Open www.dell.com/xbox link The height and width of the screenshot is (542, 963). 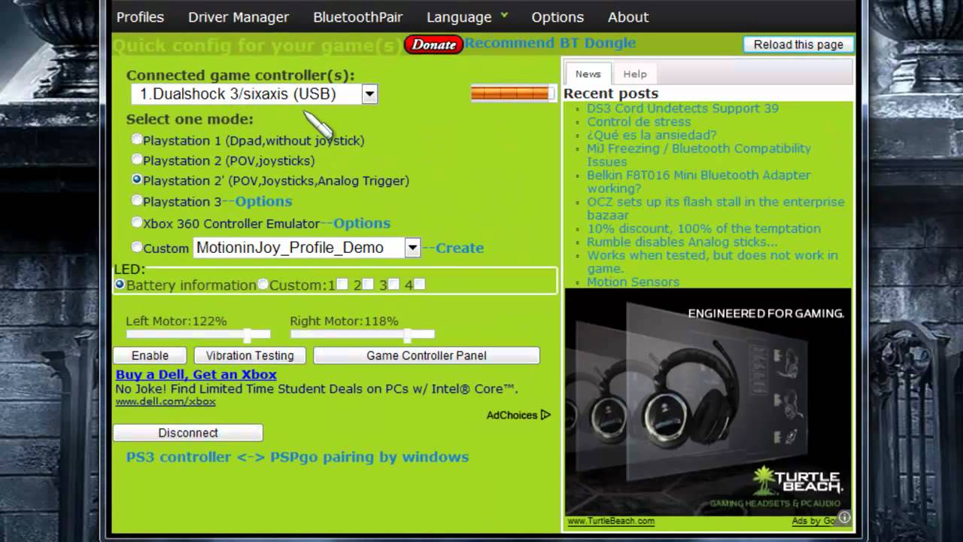(166, 401)
